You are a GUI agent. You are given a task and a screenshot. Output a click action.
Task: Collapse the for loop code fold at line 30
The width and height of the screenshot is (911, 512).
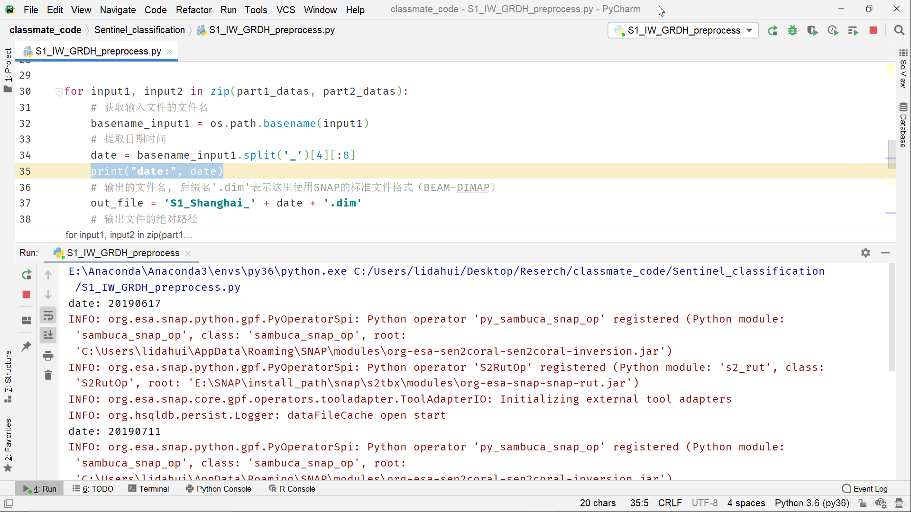coord(59,91)
